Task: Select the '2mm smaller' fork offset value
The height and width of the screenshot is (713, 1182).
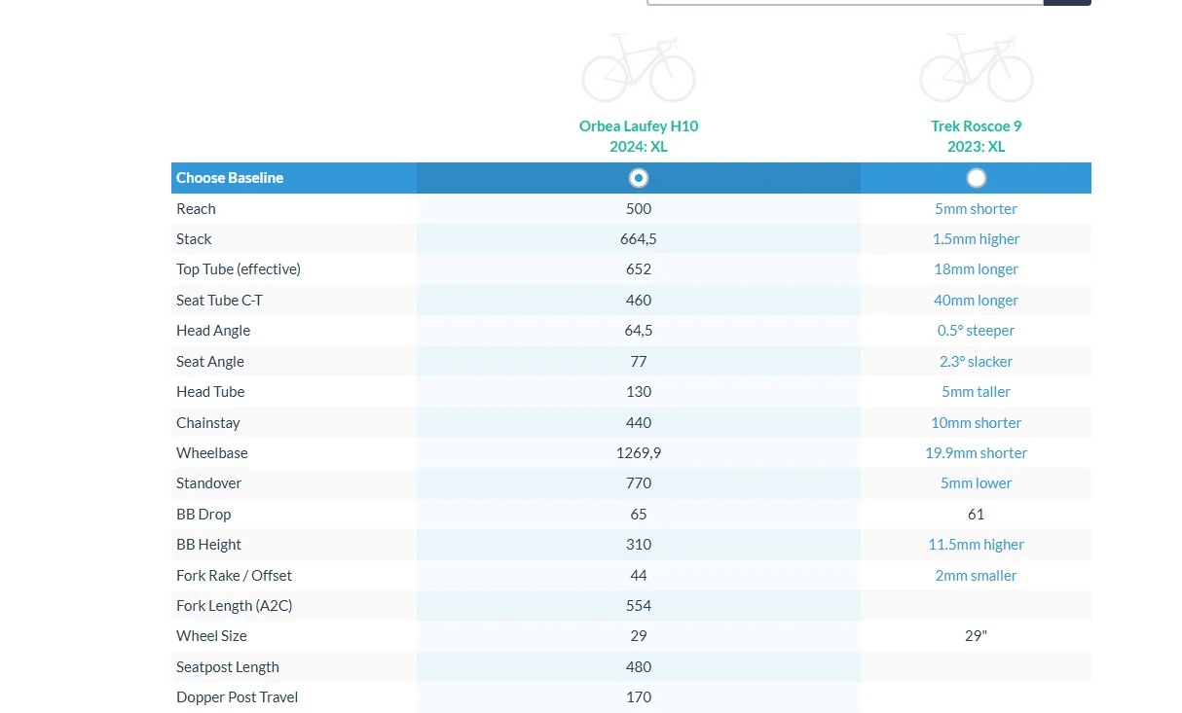Action: tap(976, 576)
